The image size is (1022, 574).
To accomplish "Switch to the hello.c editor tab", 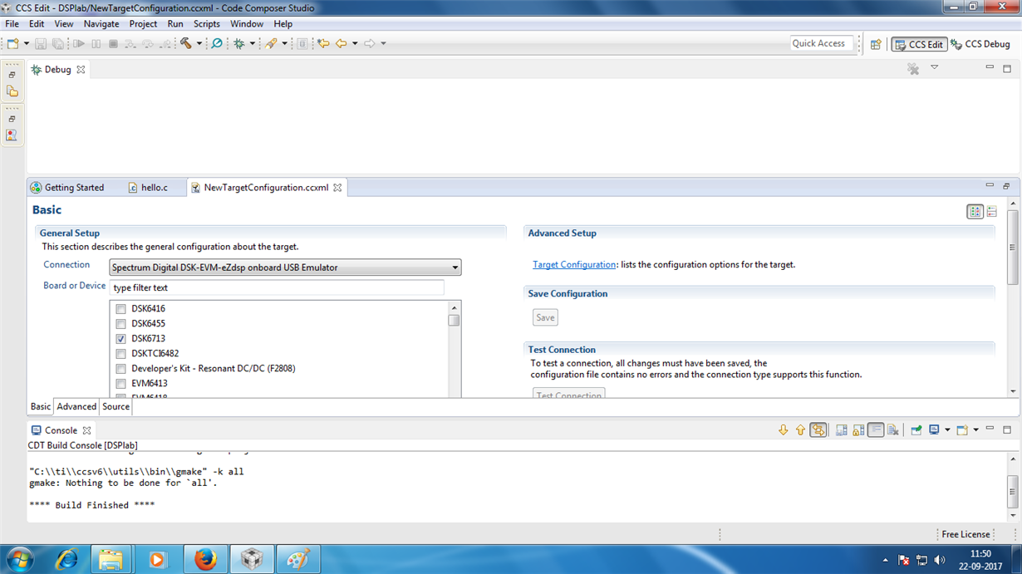I will point(148,188).
